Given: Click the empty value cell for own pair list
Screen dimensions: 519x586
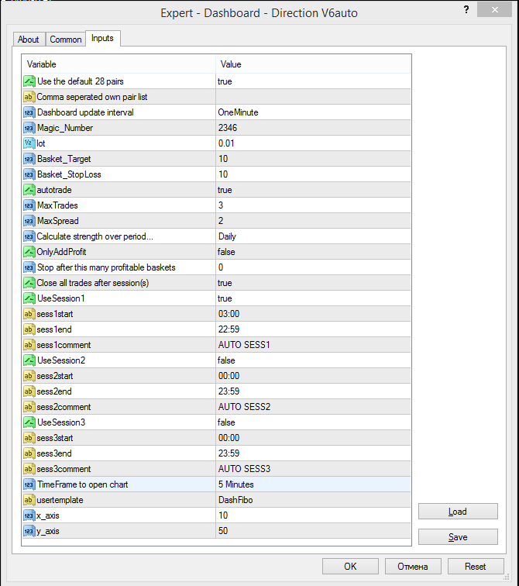Looking at the screenshot, I should tap(313, 97).
